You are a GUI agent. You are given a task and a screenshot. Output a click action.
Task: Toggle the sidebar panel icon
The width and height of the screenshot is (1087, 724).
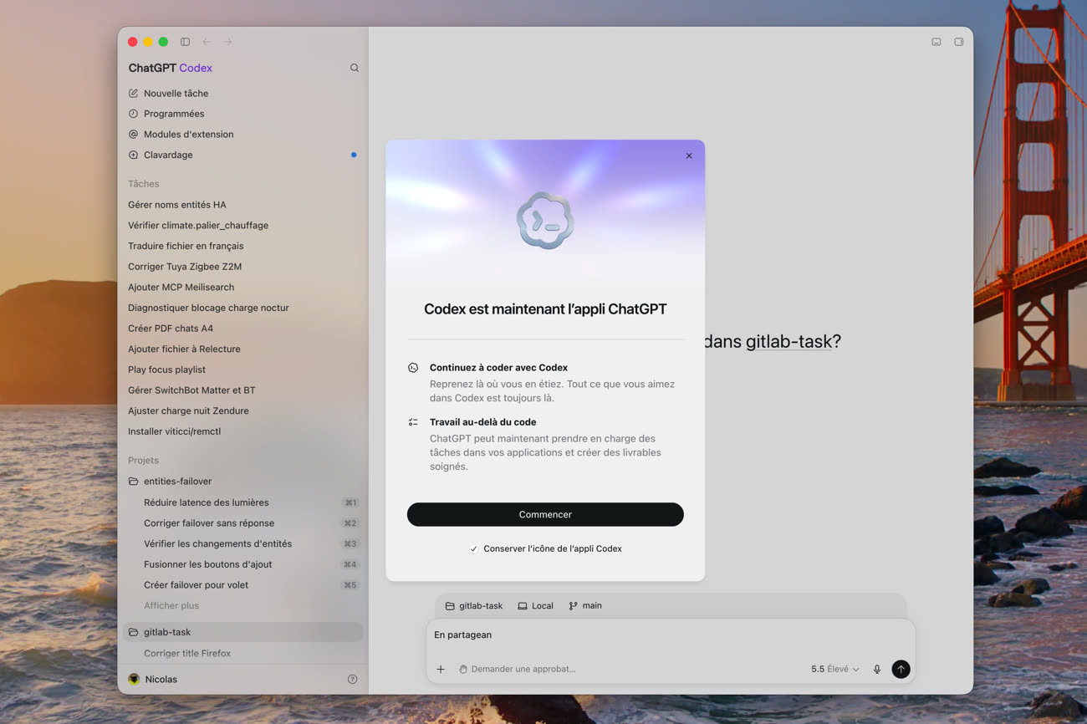pos(185,42)
